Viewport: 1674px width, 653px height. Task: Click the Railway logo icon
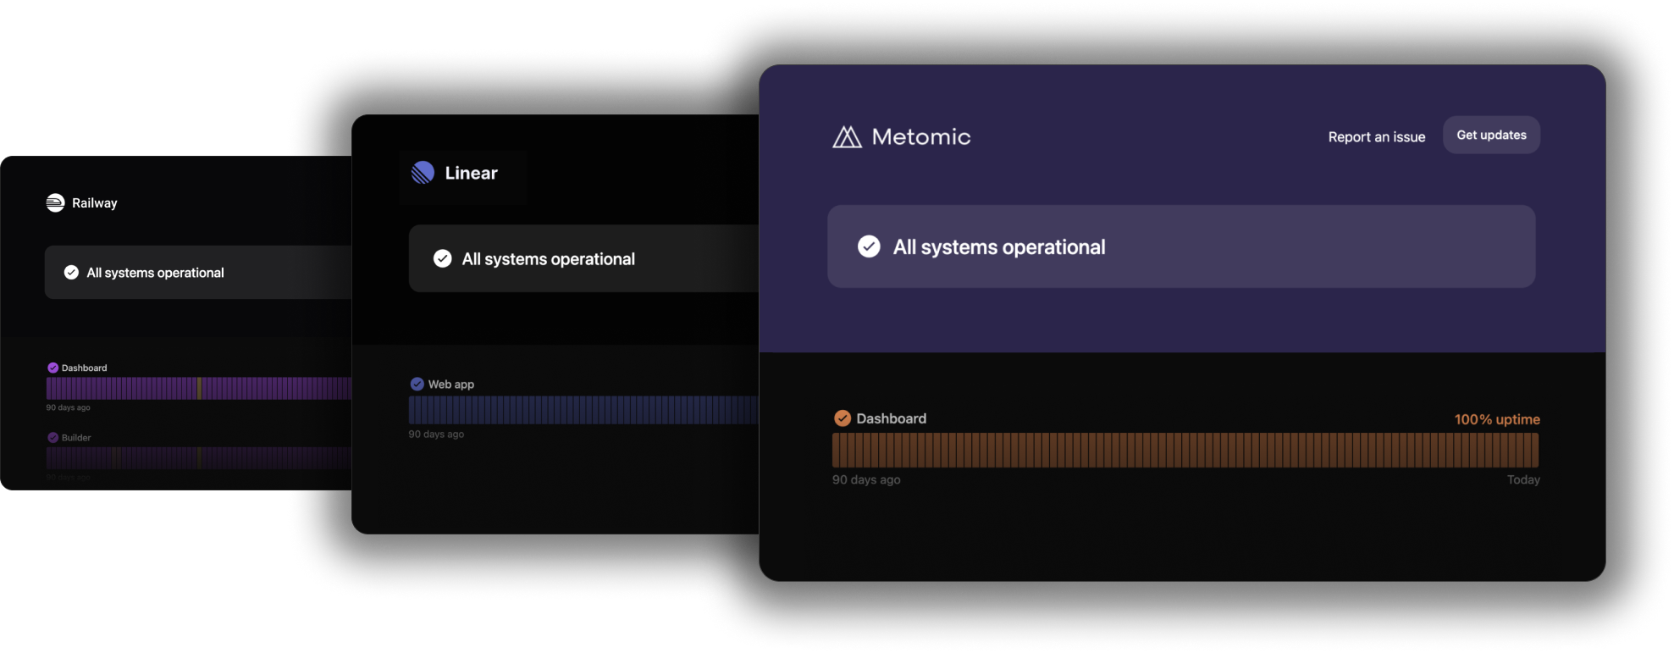[x=55, y=202]
